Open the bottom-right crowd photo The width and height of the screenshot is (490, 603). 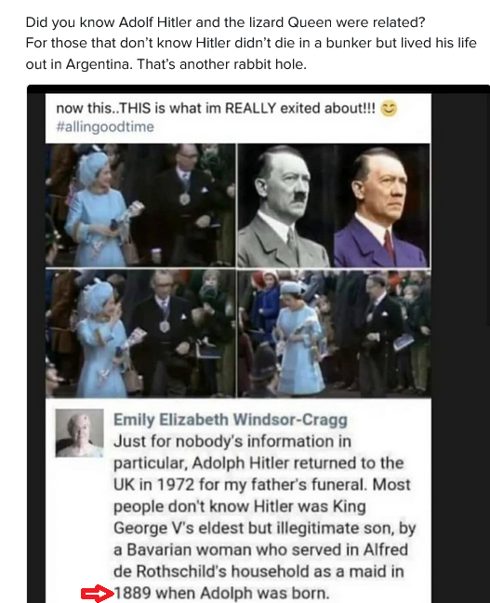click(334, 333)
